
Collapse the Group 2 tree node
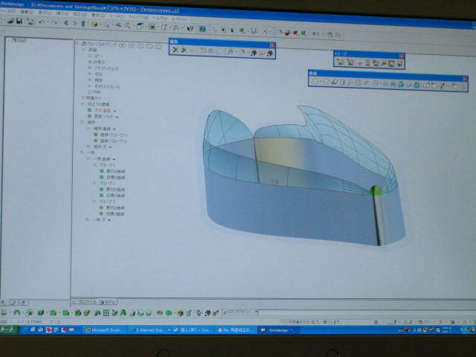(94, 183)
